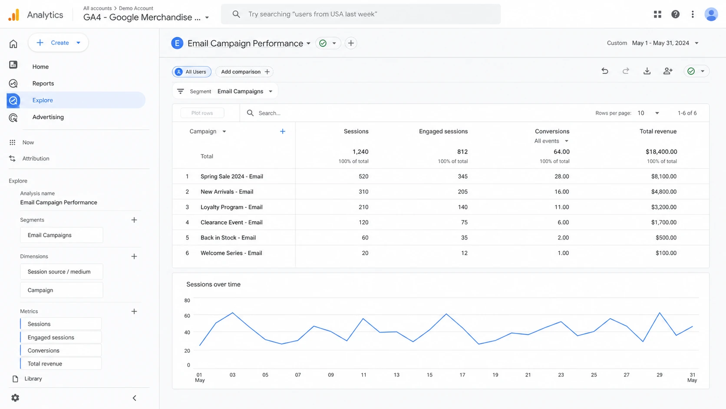Viewport: 726px width, 409px height.
Task: Select Explore in navigation
Action: click(x=76, y=100)
